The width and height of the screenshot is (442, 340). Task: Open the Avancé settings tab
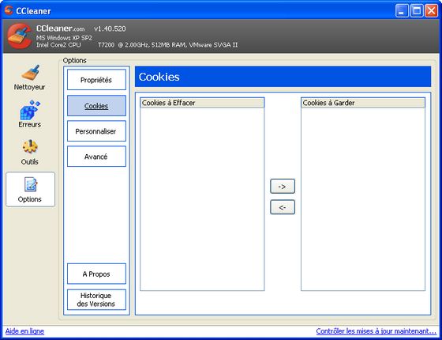[96, 157]
